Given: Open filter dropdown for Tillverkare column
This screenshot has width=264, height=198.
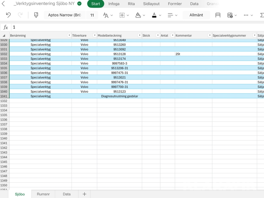Looking at the screenshot, I should pos(94,35).
